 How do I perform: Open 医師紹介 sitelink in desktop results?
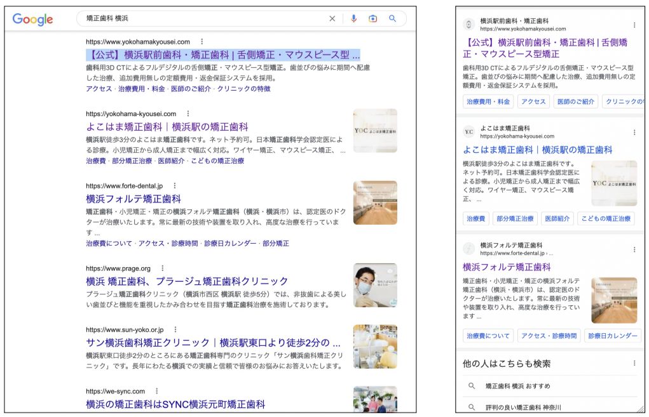point(172,161)
